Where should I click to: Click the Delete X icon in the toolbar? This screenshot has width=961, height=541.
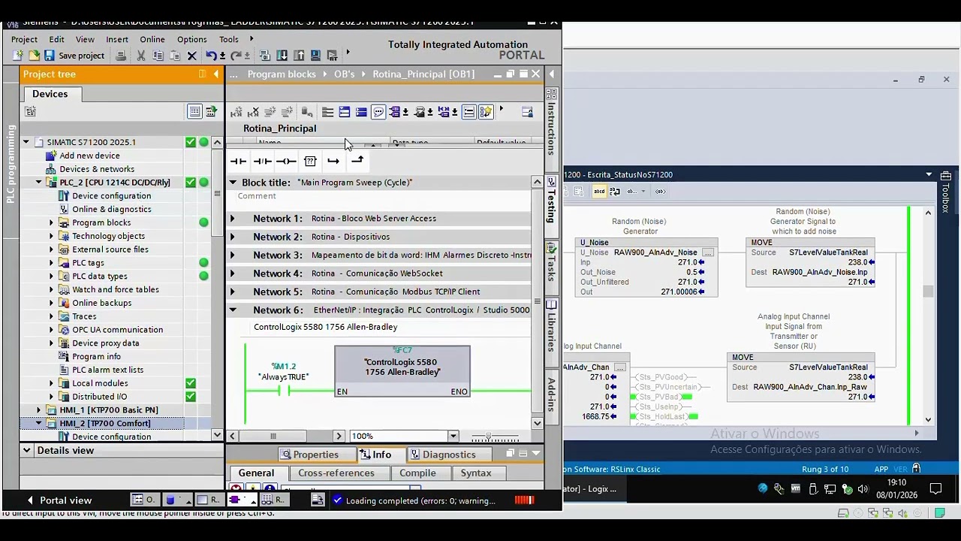191,56
